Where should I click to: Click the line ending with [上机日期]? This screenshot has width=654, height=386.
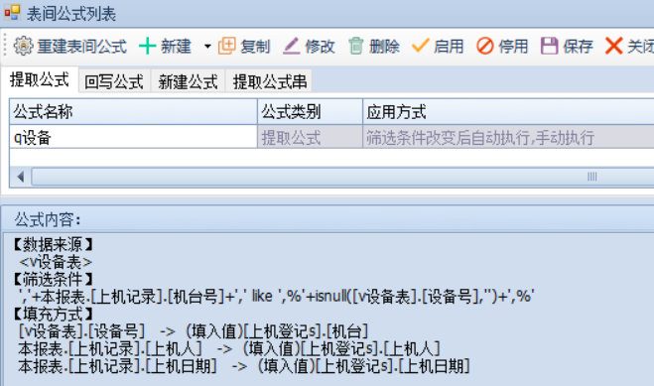pyautogui.click(x=244, y=366)
